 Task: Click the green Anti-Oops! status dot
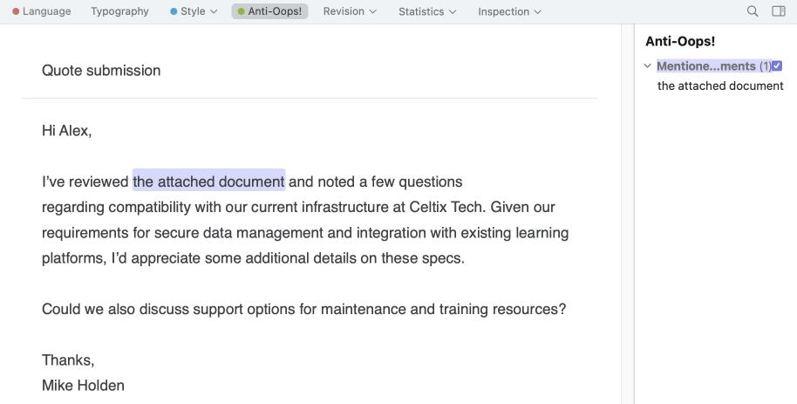coord(241,11)
